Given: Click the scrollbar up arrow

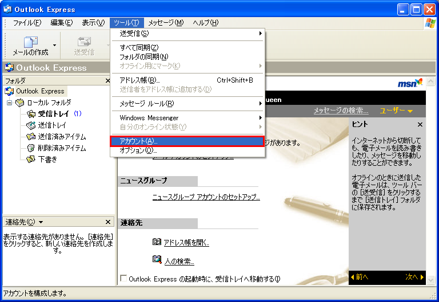Looking at the screenshot, I should click(x=430, y=82).
